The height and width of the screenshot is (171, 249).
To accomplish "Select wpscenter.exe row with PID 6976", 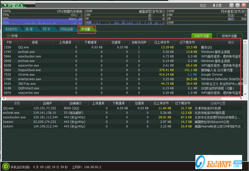I will [122, 93].
